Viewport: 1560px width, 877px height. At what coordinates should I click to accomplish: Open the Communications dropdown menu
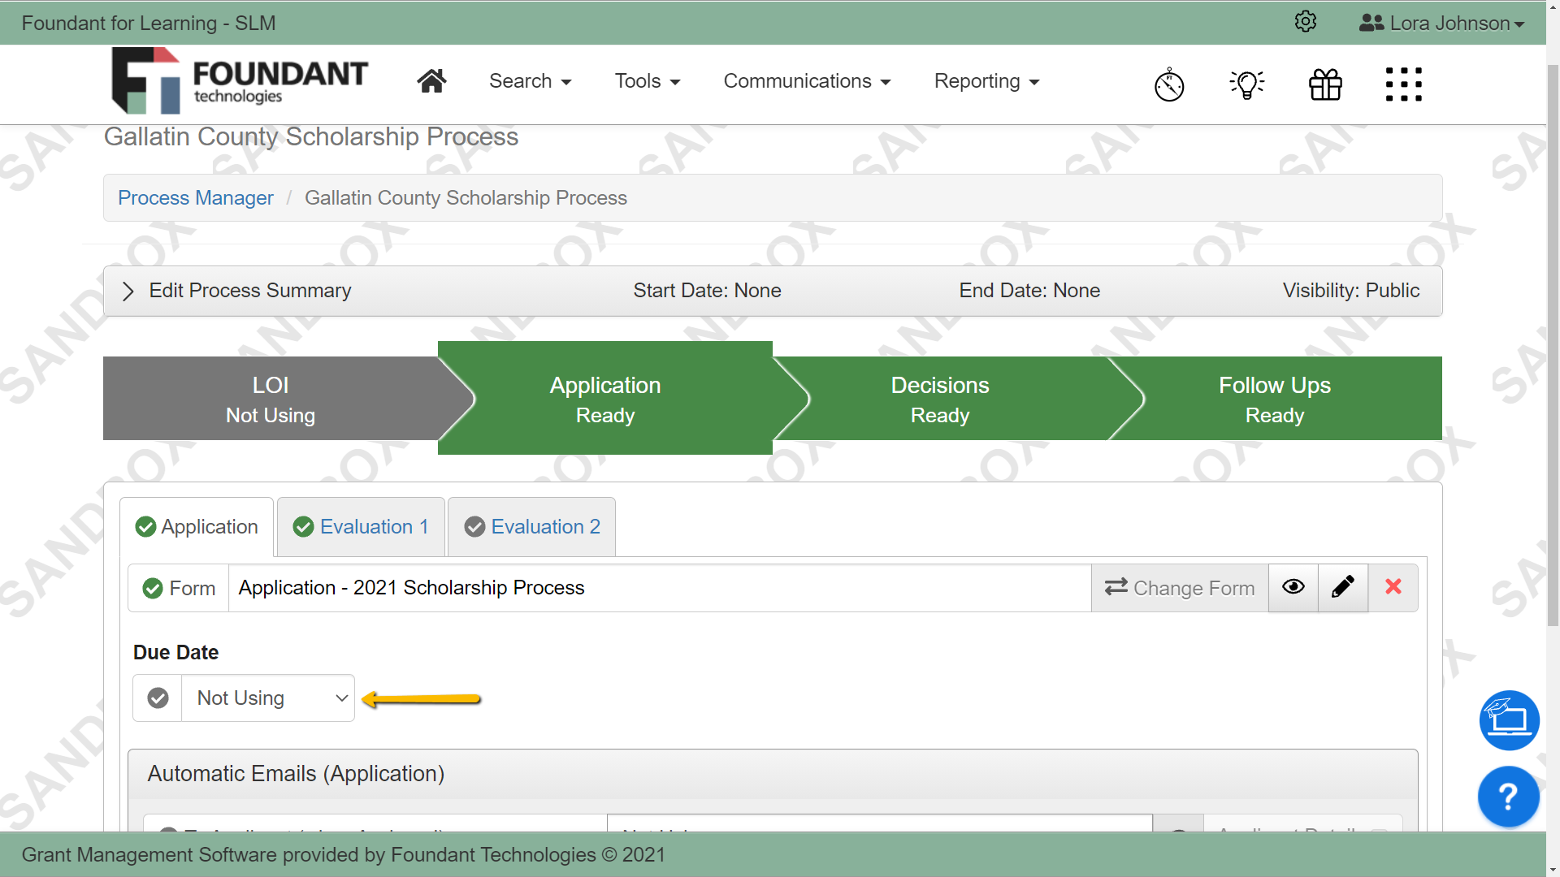pyautogui.click(x=807, y=81)
